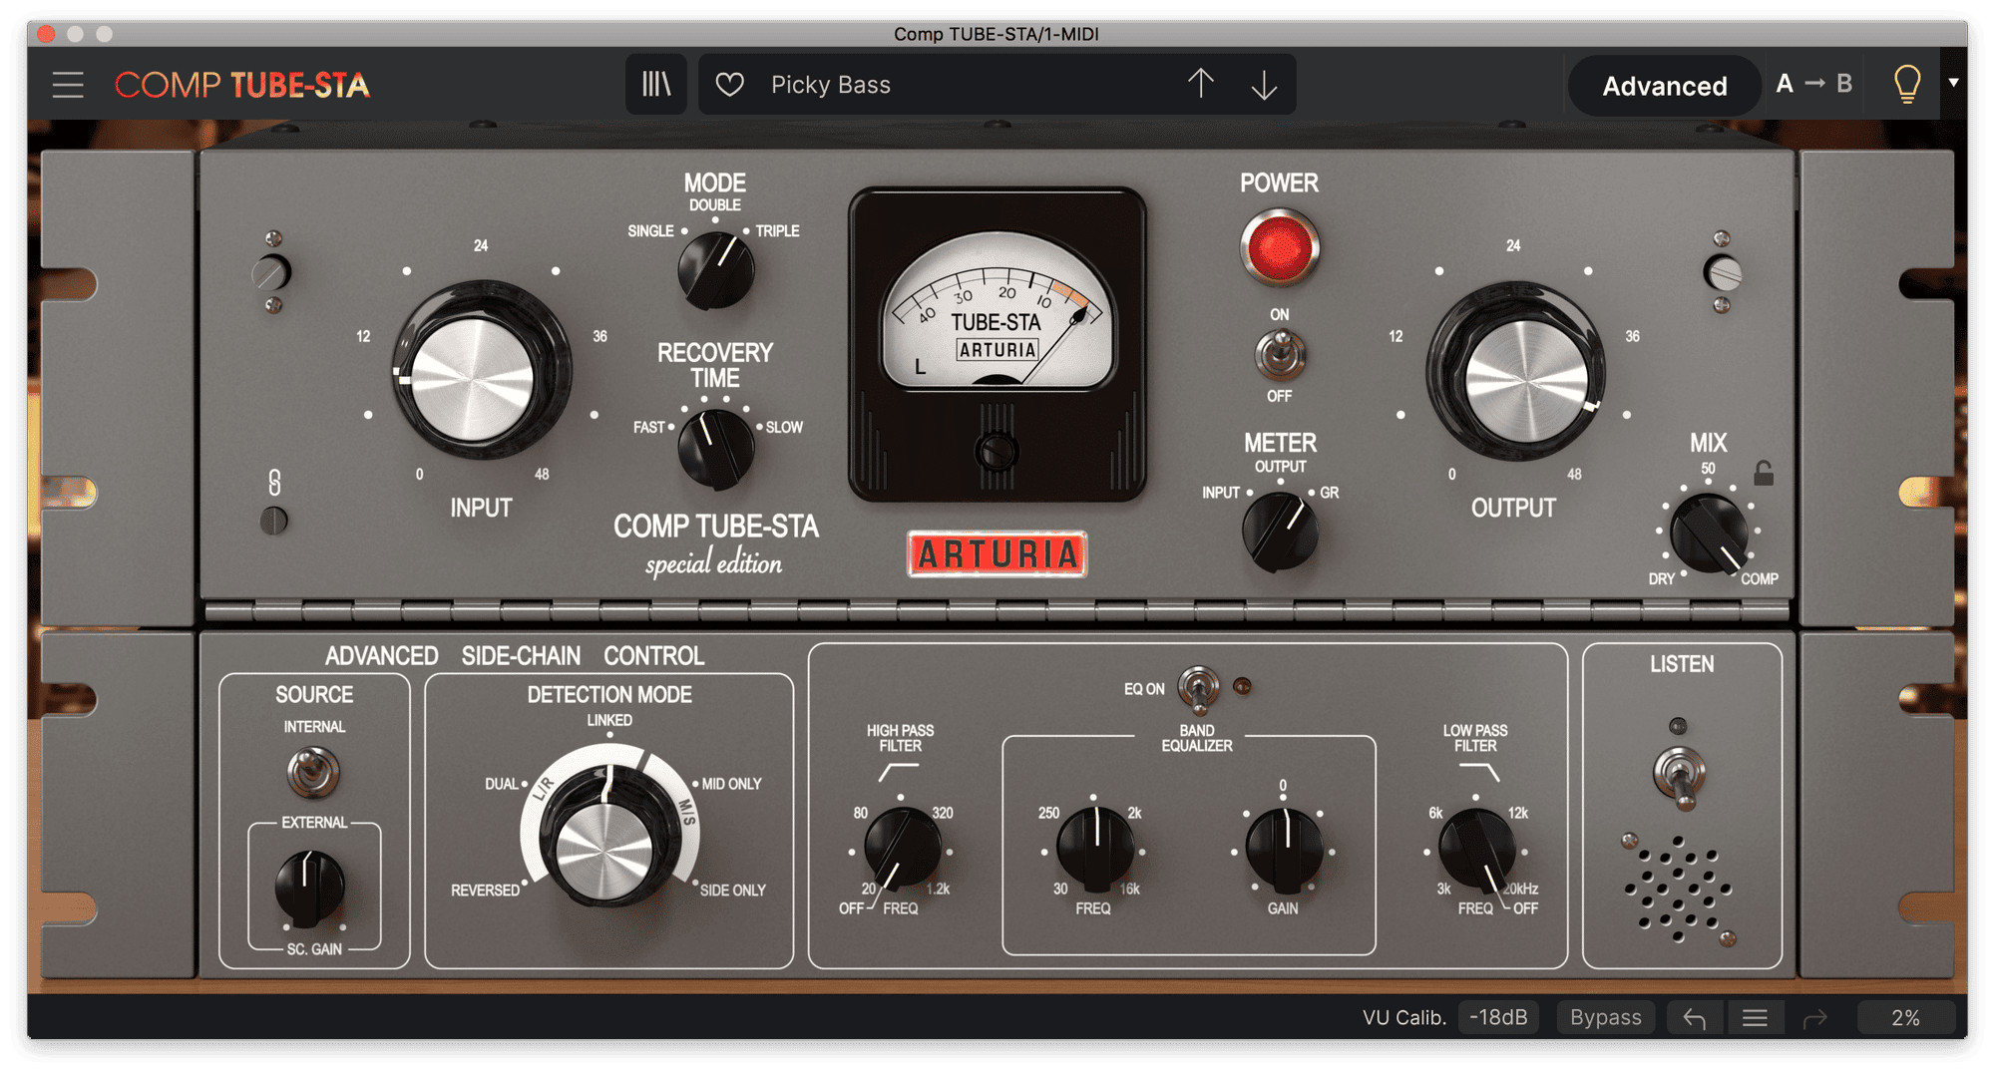The height and width of the screenshot is (1073, 1995).
Task: Click the 2% CPU meter
Action: point(1905,1017)
